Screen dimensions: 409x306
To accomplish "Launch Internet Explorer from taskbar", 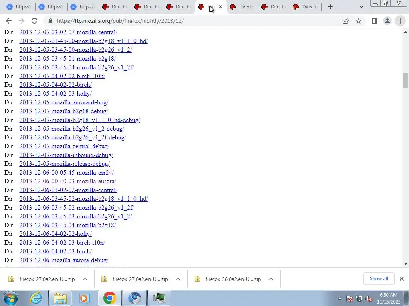I will [36, 298].
